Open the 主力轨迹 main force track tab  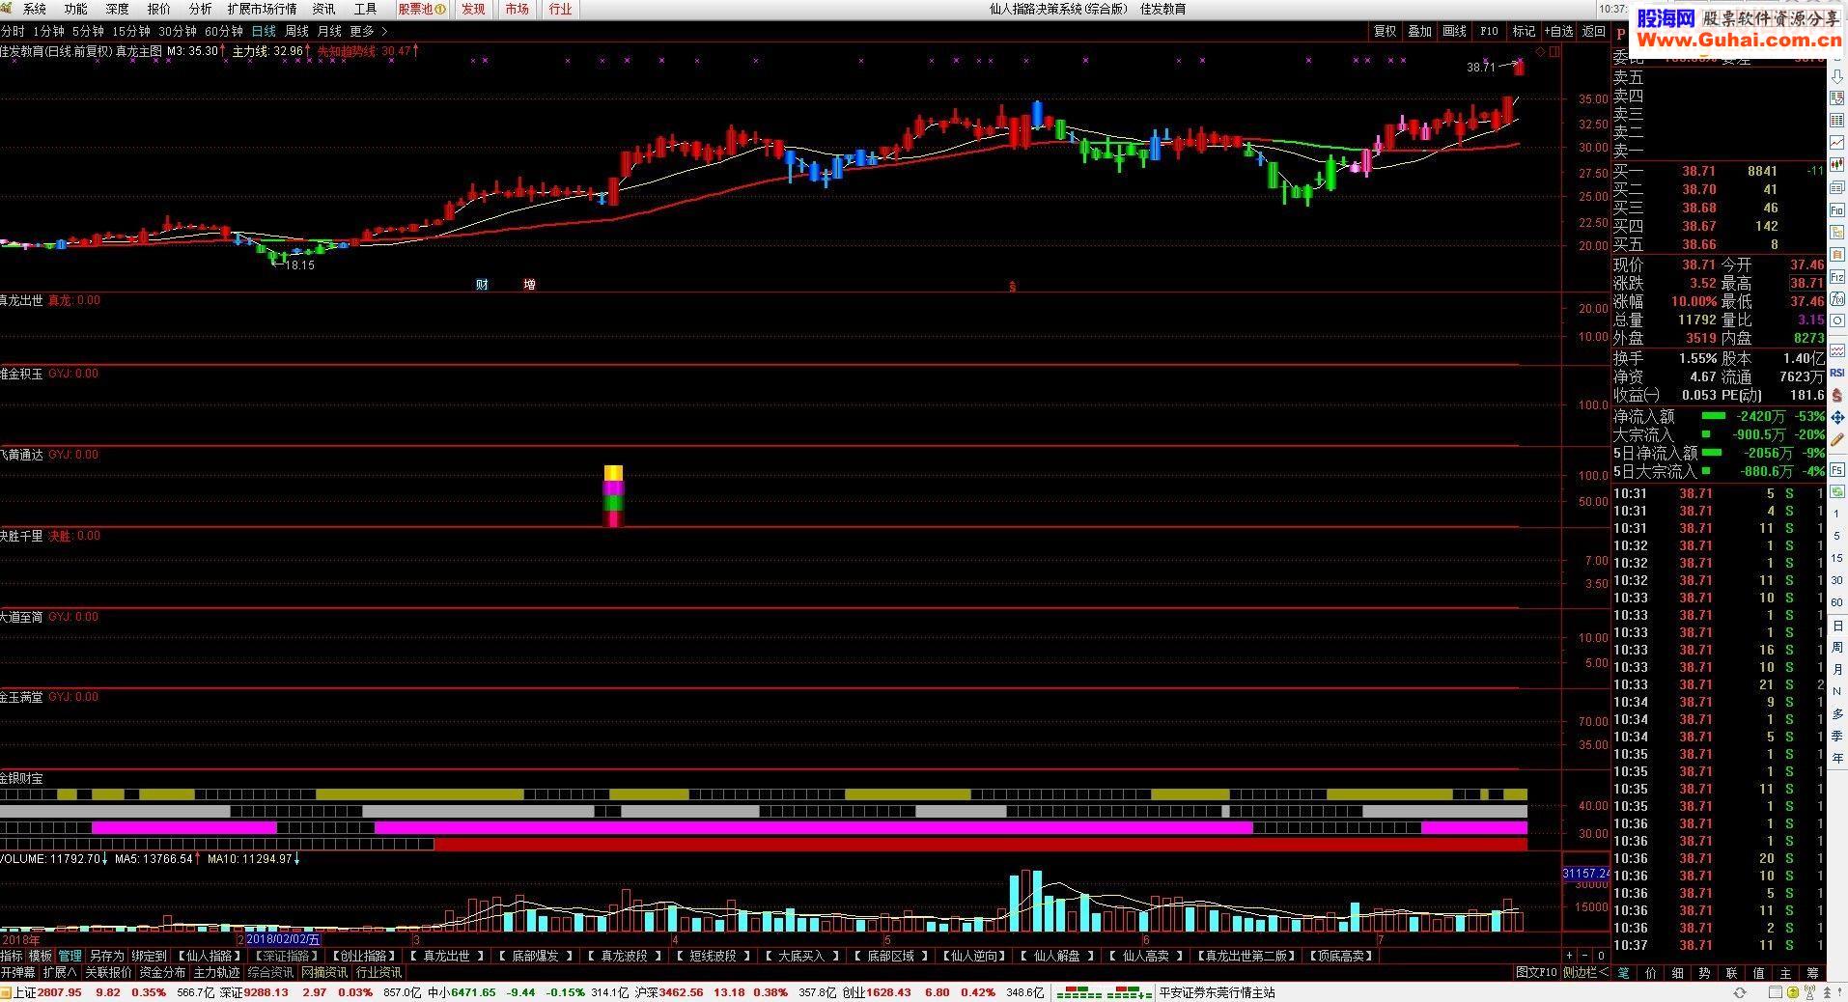[x=216, y=972]
